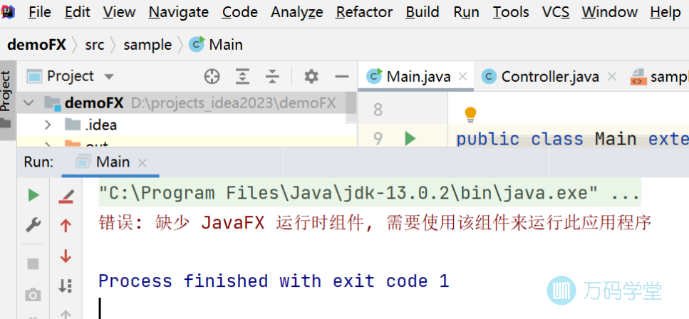Collapse the demoFX root folder
Viewport: 689px width, 319px height.
pos(29,103)
